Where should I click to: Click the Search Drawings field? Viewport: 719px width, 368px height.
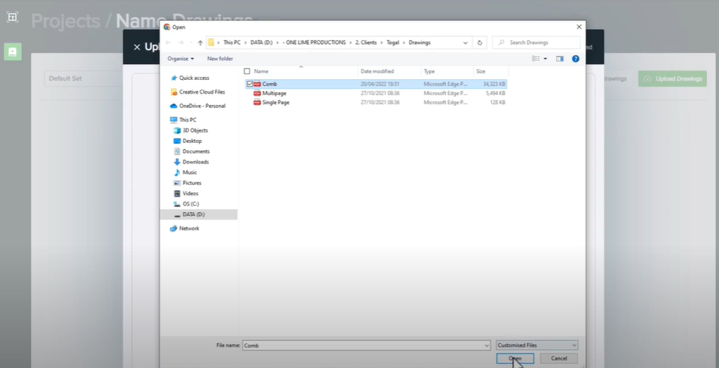pos(536,43)
